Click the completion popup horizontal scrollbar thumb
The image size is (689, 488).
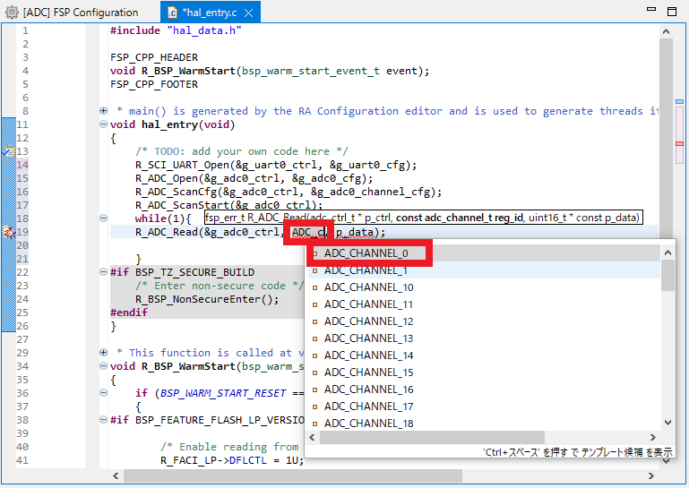(432, 438)
